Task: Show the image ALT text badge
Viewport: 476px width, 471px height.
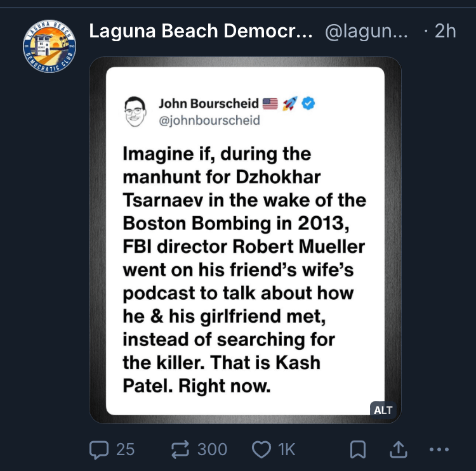Action: click(383, 410)
